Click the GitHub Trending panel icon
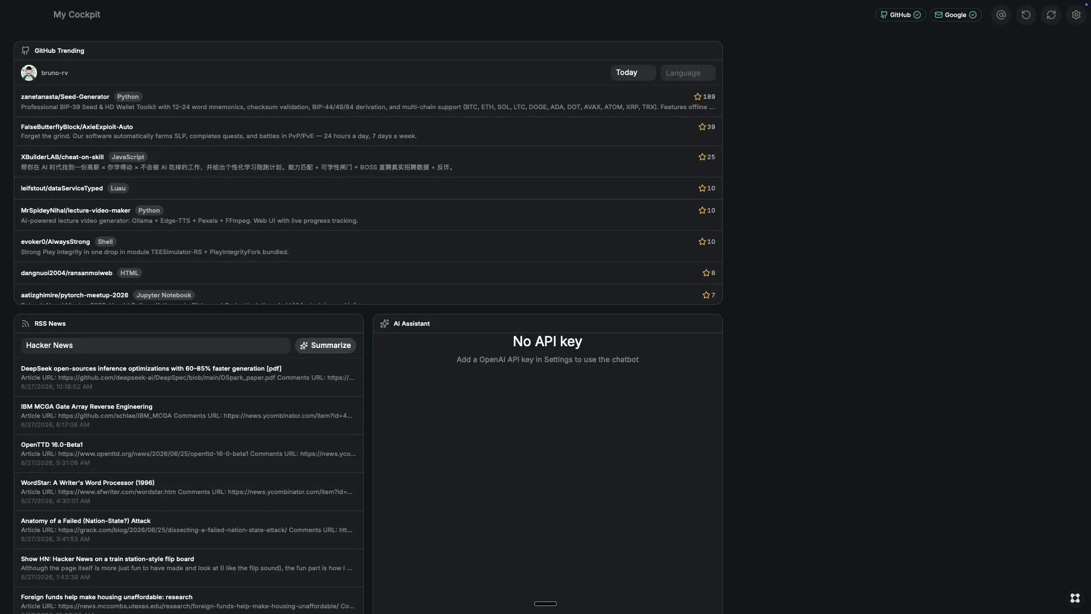The image size is (1091, 614). [x=26, y=51]
